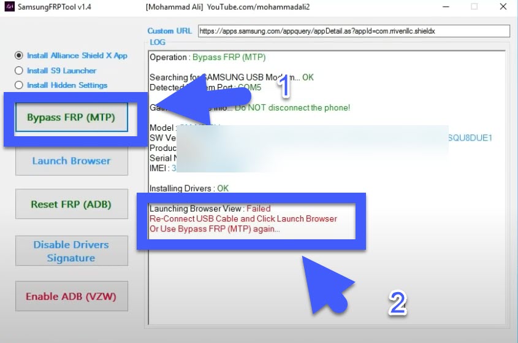Viewport: 518px width, 343px height.
Task: Click the 'Operation : Bypass FRP (MTP)' log line
Action: click(207, 57)
